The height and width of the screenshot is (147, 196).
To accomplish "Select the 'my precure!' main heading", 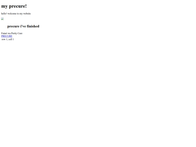I will (x=14, y=6).
